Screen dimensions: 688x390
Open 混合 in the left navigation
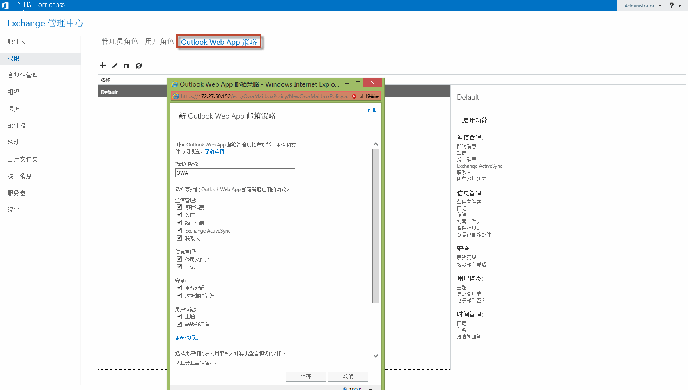click(14, 210)
